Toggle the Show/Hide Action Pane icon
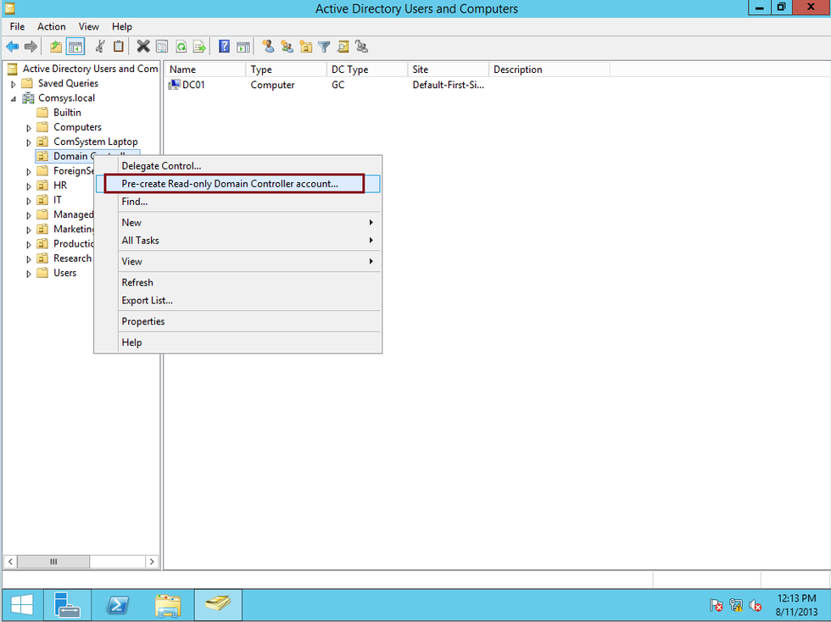 tap(243, 47)
